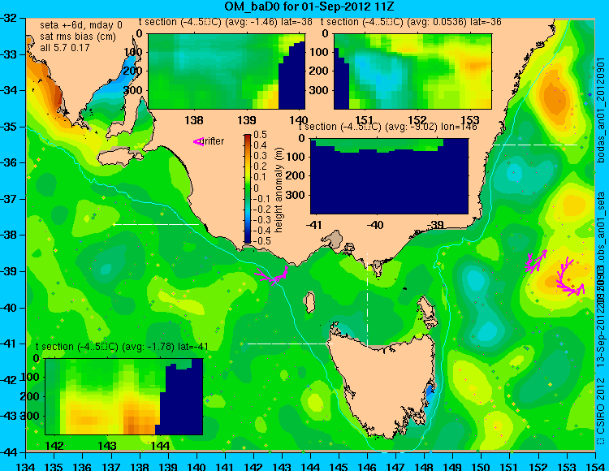The image size is (609, 471).
Task: Click the 'bodas_an01_20120901' vertical label
Action: click(x=601, y=110)
